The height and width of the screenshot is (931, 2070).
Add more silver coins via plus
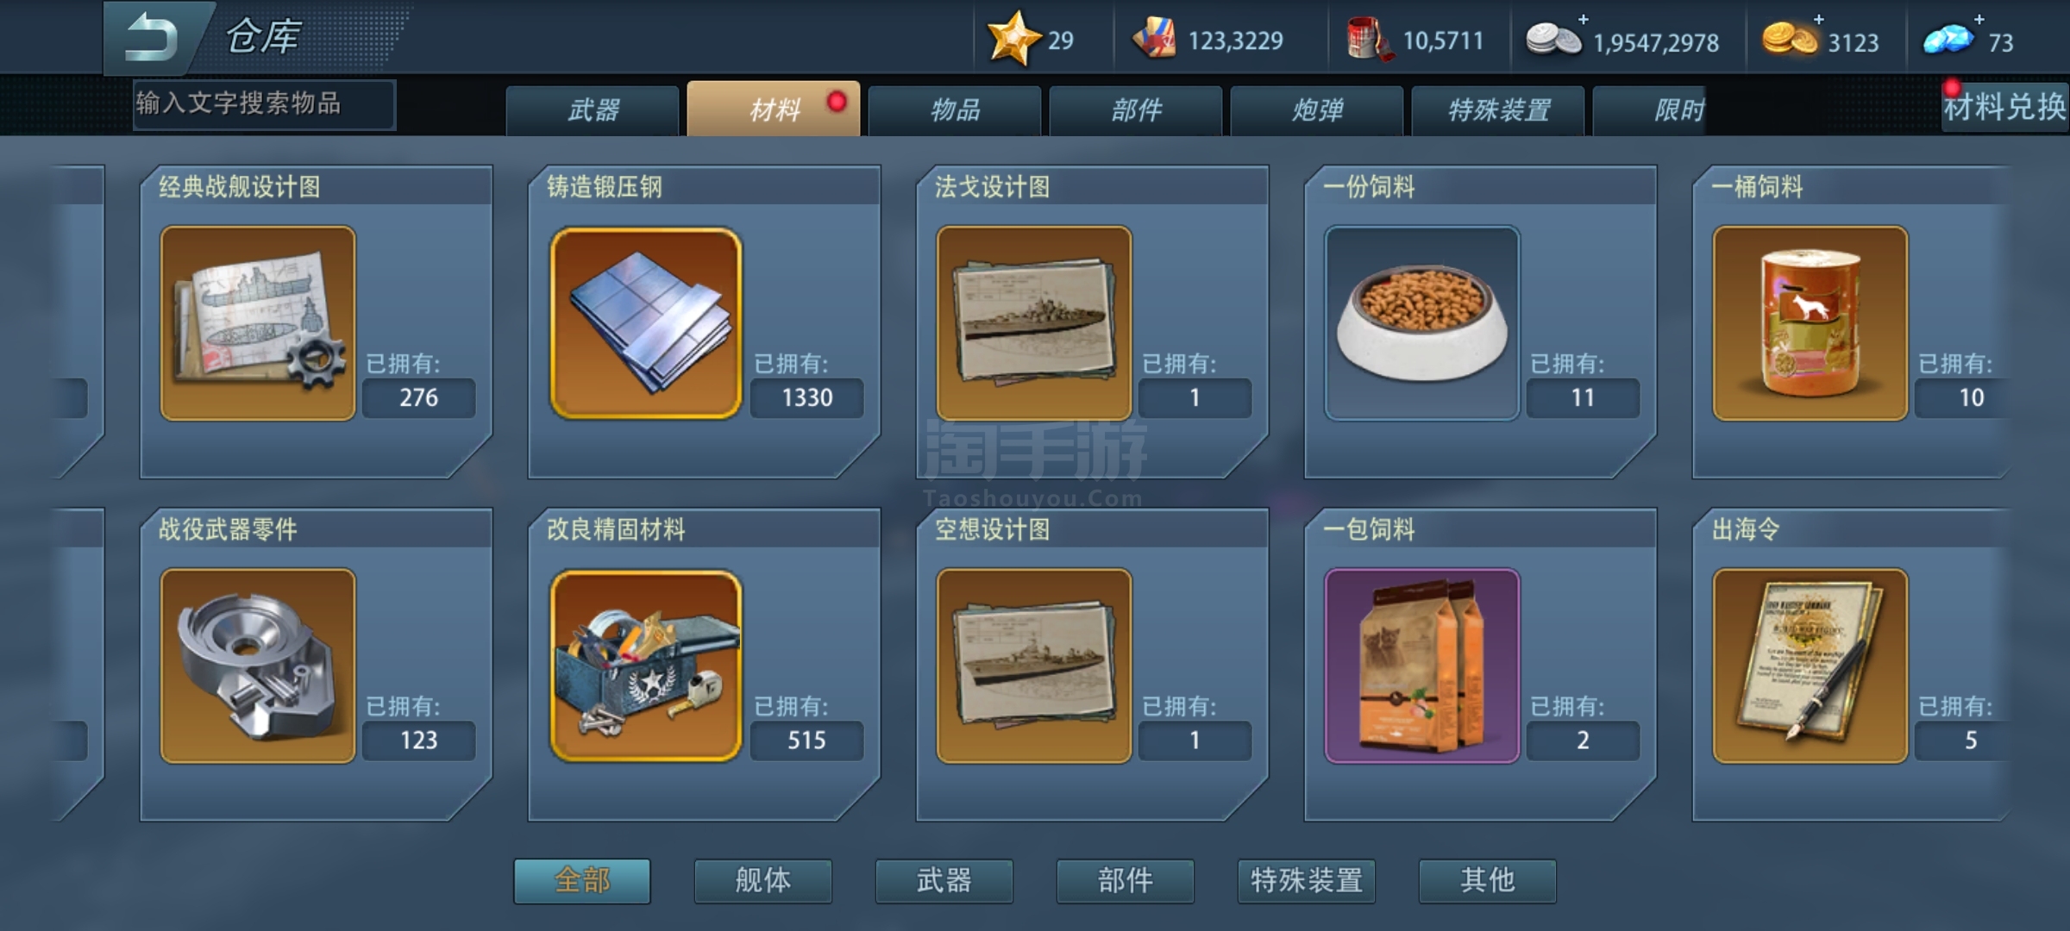pyautogui.click(x=1584, y=19)
